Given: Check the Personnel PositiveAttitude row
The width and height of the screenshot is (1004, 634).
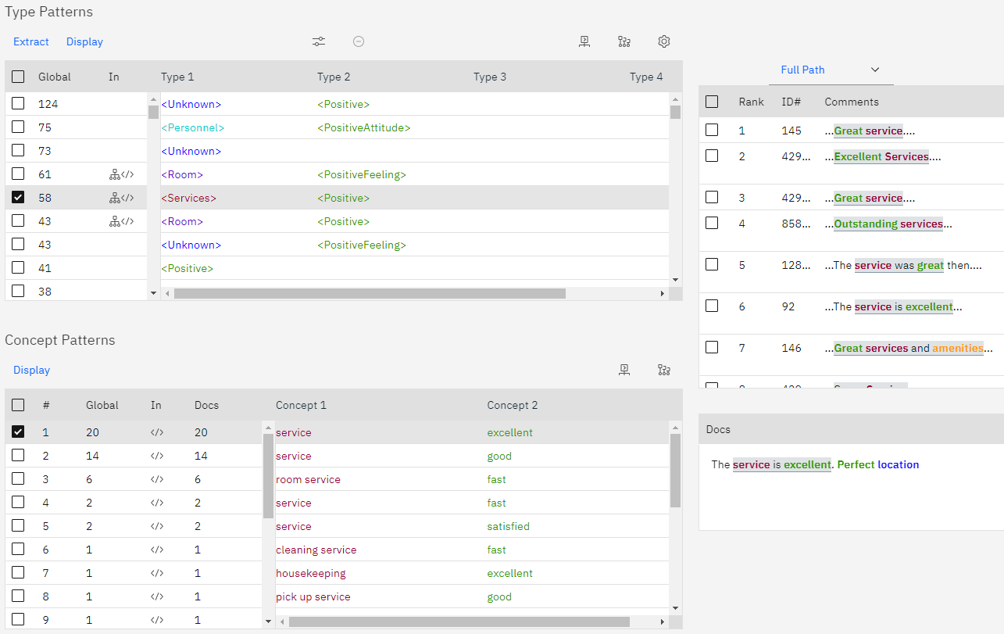Looking at the screenshot, I should [18, 127].
